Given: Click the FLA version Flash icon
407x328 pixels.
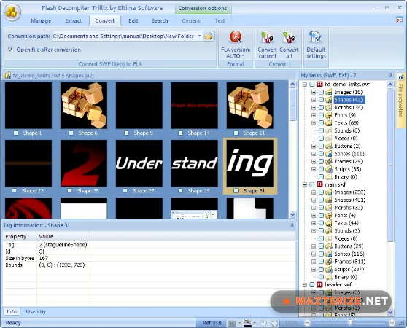Looking at the screenshot, I should [x=236, y=37].
